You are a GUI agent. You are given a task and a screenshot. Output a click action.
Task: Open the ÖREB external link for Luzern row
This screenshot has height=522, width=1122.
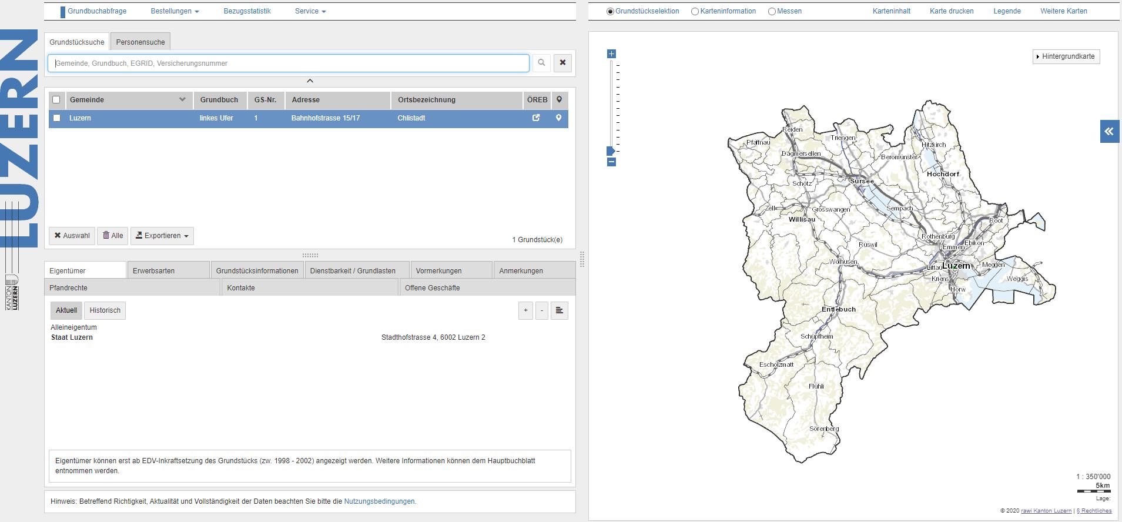pos(536,118)
